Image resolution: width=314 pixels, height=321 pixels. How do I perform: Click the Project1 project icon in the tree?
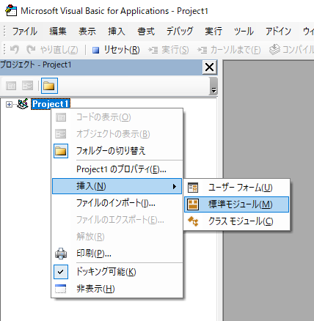point(23,104)
